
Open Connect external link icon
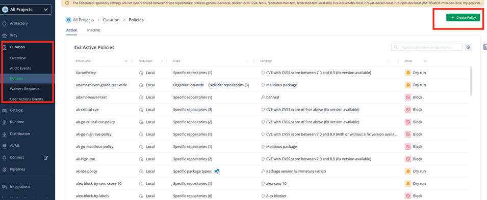(46, 158)
